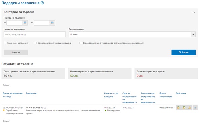201x127 pixels.
Task: Click the Изчисти button
Action: coord(16,52)
